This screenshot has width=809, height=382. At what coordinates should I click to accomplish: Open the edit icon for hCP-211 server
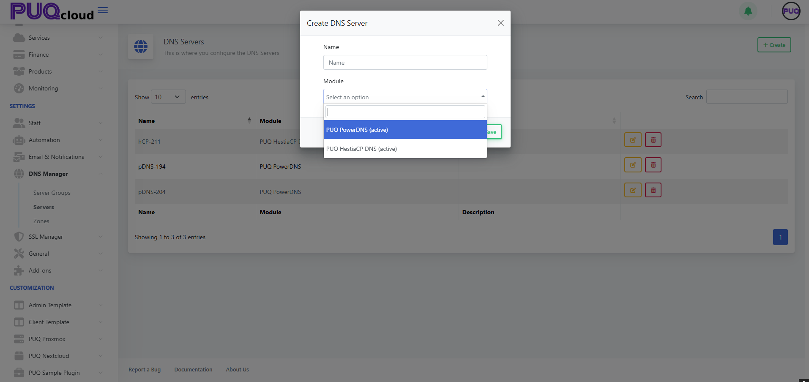point(632,139)
